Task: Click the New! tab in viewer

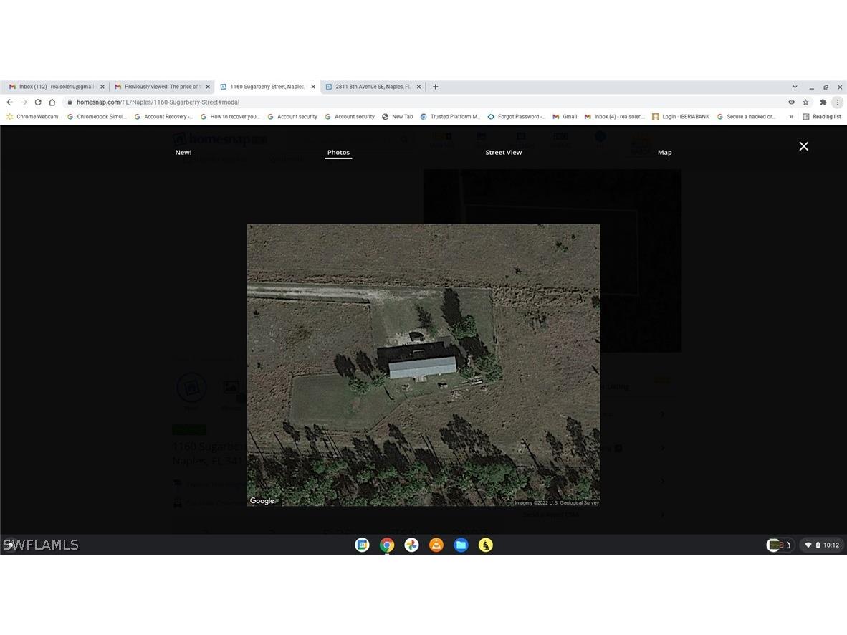Action: [x=183, y=152]
